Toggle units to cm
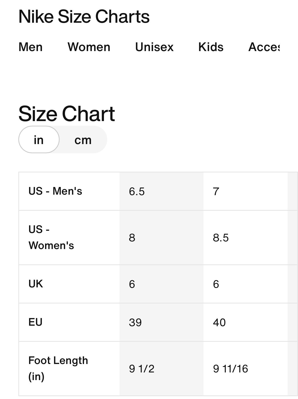This screenshot has width=298, height=399. (x=83, y=140)
